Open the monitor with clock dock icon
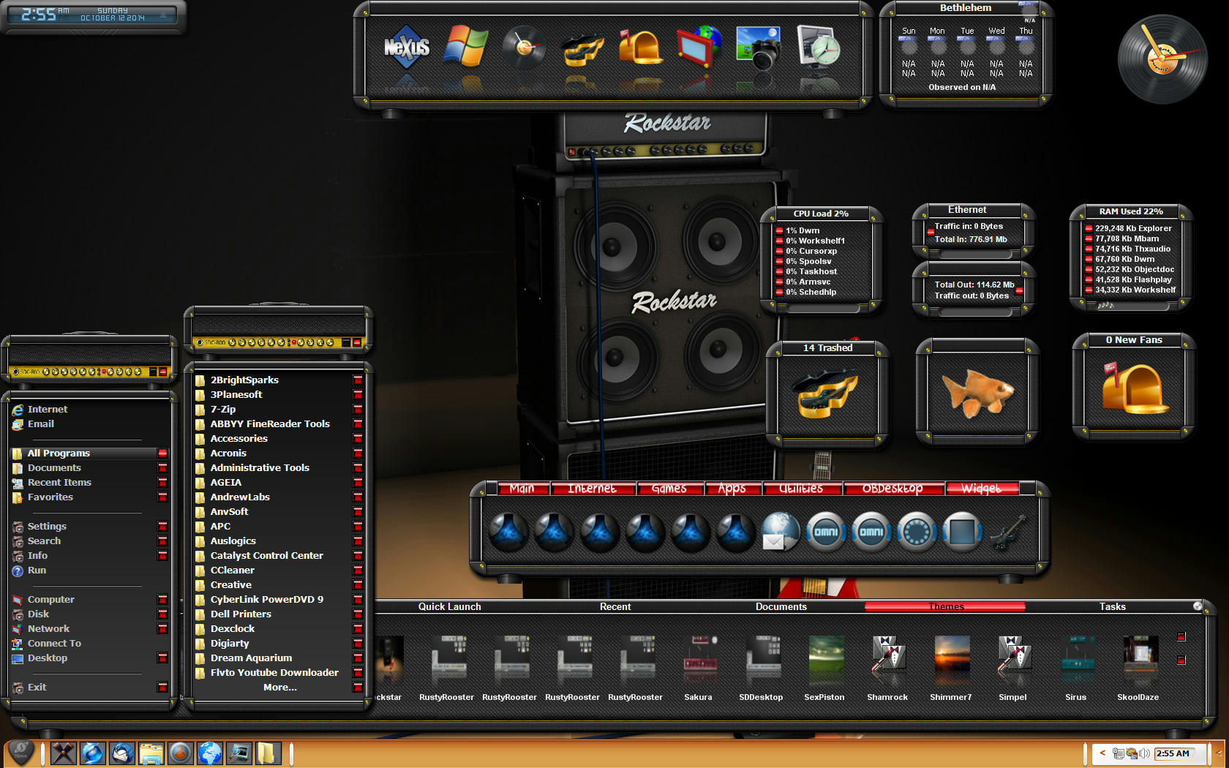Screen dimensions: 1229x768 [818, 47]
